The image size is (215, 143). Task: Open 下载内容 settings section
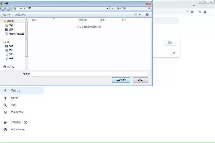point(22,91)
